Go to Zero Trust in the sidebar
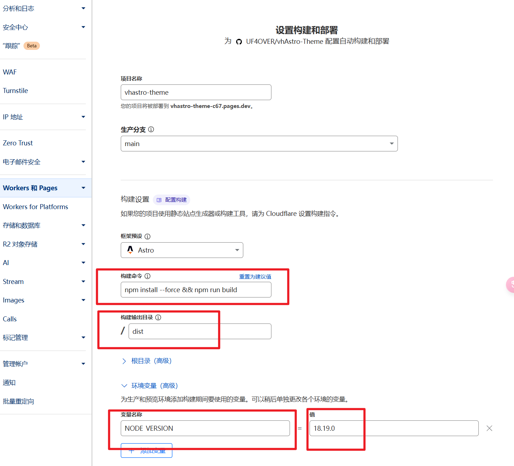The width and height of the screenshot is (514, 466). point(18,143)
